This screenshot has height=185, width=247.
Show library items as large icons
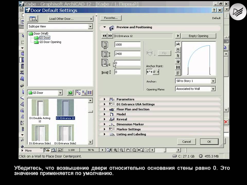coord(78,93)
